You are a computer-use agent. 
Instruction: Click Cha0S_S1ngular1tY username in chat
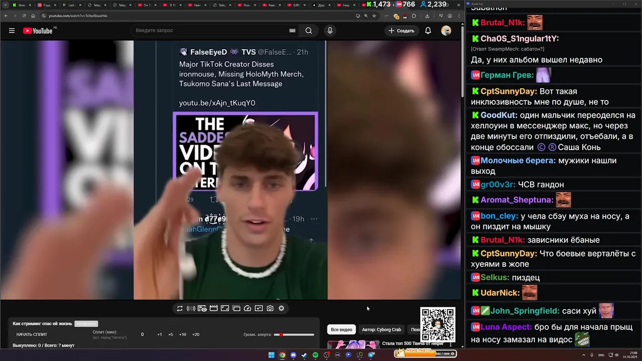pyautogui.click(x=520, y=39)
